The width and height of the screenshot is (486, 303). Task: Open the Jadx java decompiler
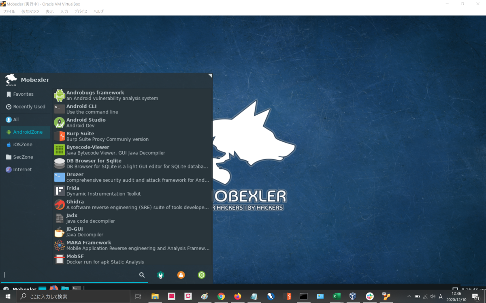coord(132,218)
